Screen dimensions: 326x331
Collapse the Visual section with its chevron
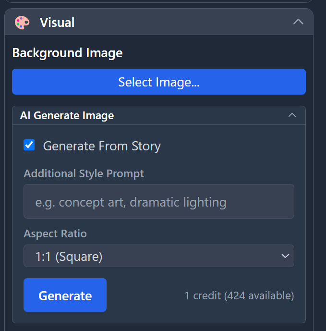(x=298, y=22)
